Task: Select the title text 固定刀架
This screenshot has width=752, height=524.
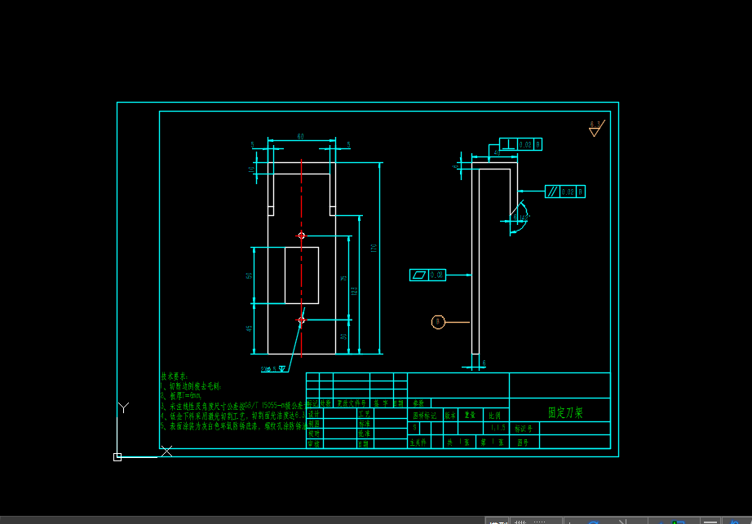Action: [x=565, y=413]
